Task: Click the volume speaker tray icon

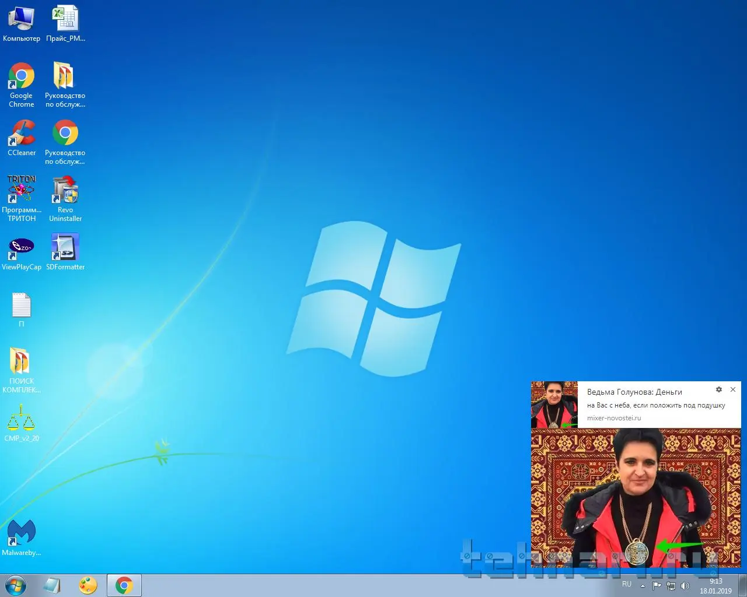Action: (x=685, y=586)
